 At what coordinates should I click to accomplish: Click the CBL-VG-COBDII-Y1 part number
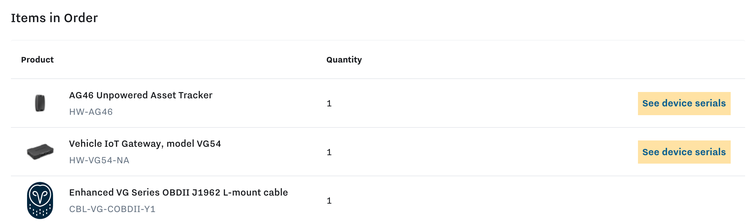[x=112, y=209]
